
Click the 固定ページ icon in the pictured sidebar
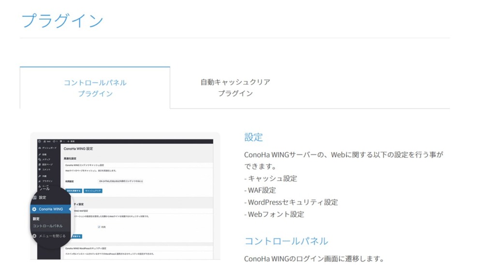tap(40, 165)
